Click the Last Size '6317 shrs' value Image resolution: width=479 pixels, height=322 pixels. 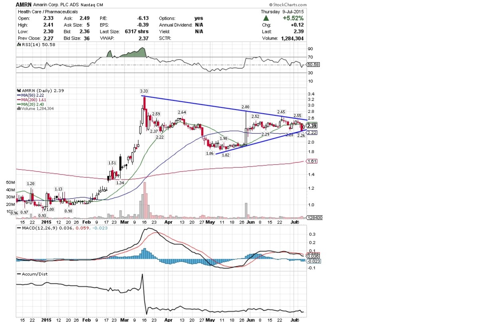point(137,32)
